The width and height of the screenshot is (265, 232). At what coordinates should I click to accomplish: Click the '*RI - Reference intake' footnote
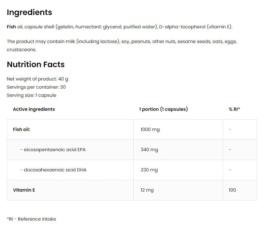[31, 219]
